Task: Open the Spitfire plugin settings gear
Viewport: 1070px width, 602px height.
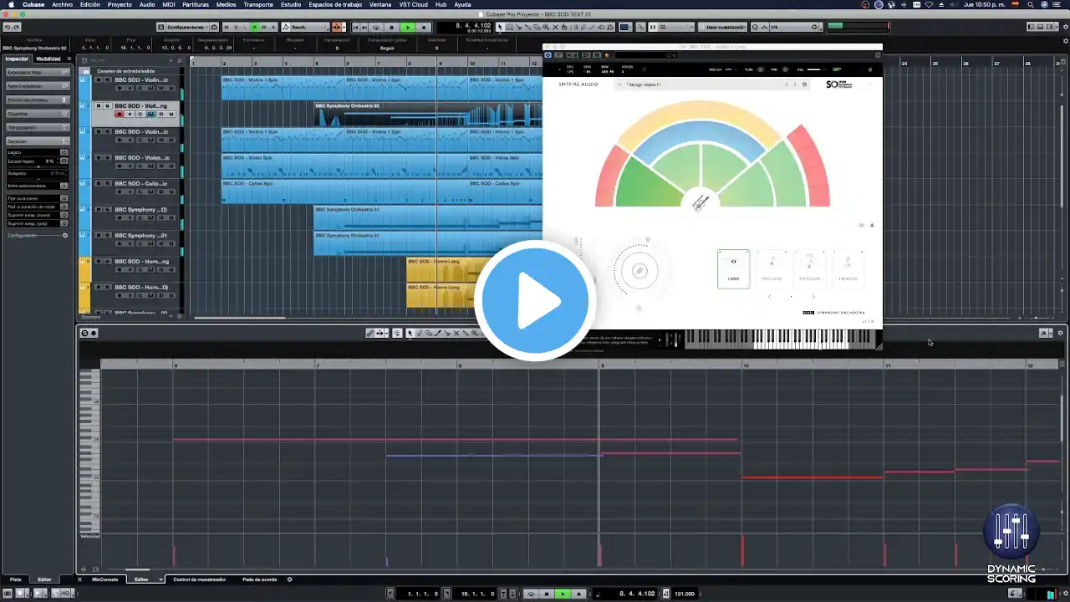Action: (x=870, y=69)
